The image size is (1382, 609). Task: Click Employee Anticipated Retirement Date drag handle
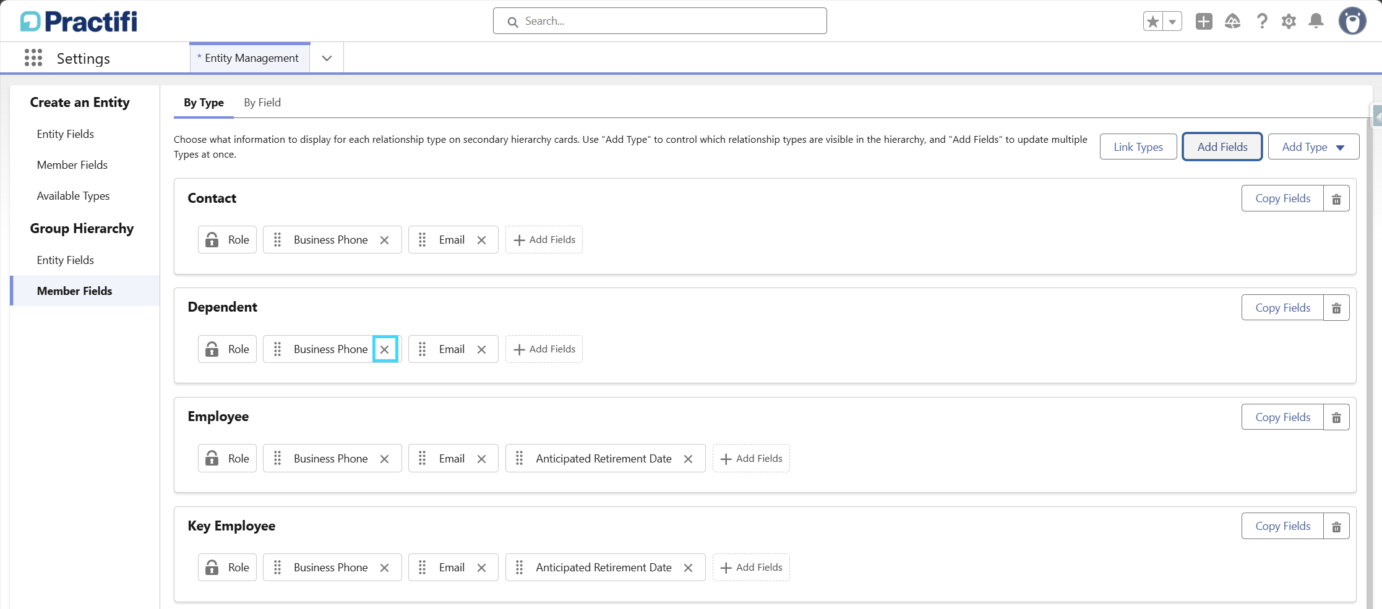(x=519, y=459)
